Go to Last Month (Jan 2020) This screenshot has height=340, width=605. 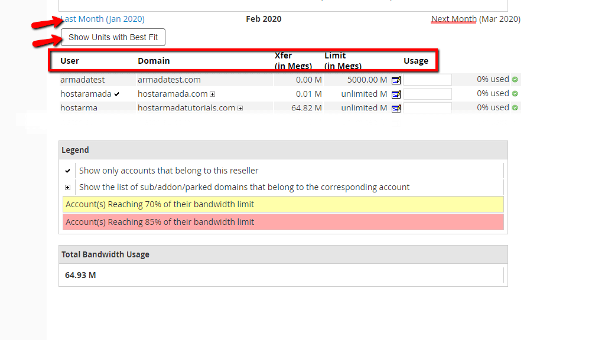[x=103, y=19]
